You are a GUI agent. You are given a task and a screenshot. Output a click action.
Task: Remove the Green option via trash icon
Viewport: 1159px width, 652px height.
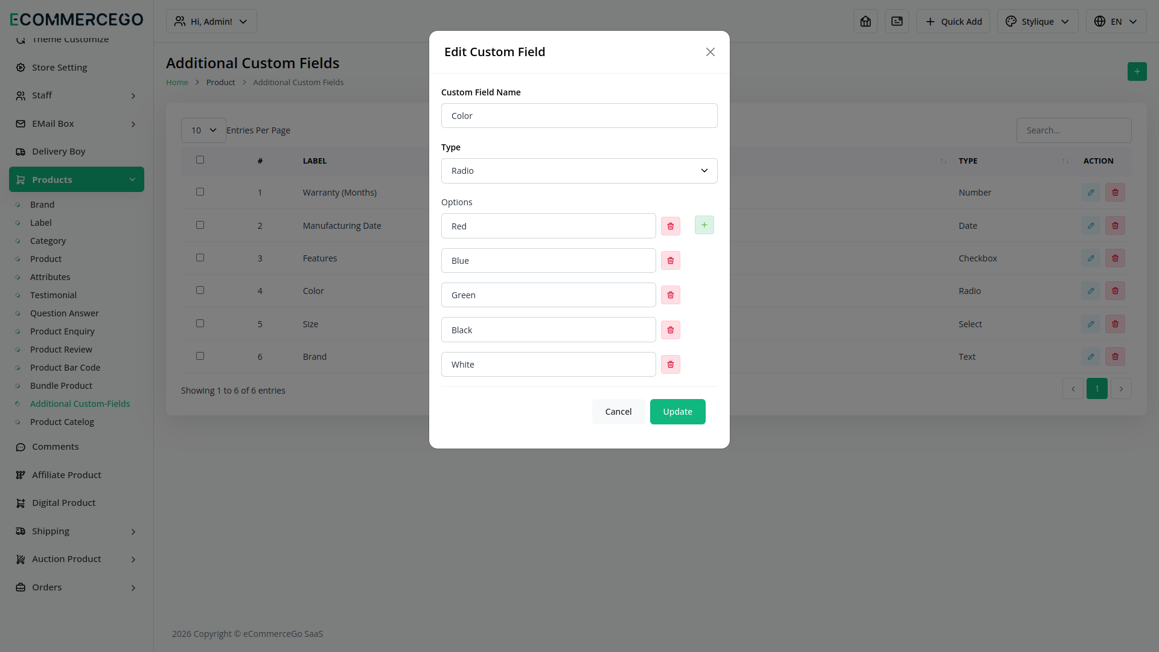[670, 295]
